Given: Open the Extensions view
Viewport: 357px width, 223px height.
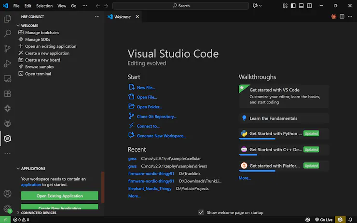Looking at the screenshot, I should click(7, 93).
